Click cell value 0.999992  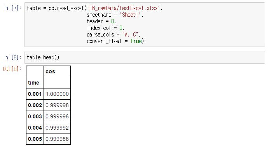pos(57,128)
